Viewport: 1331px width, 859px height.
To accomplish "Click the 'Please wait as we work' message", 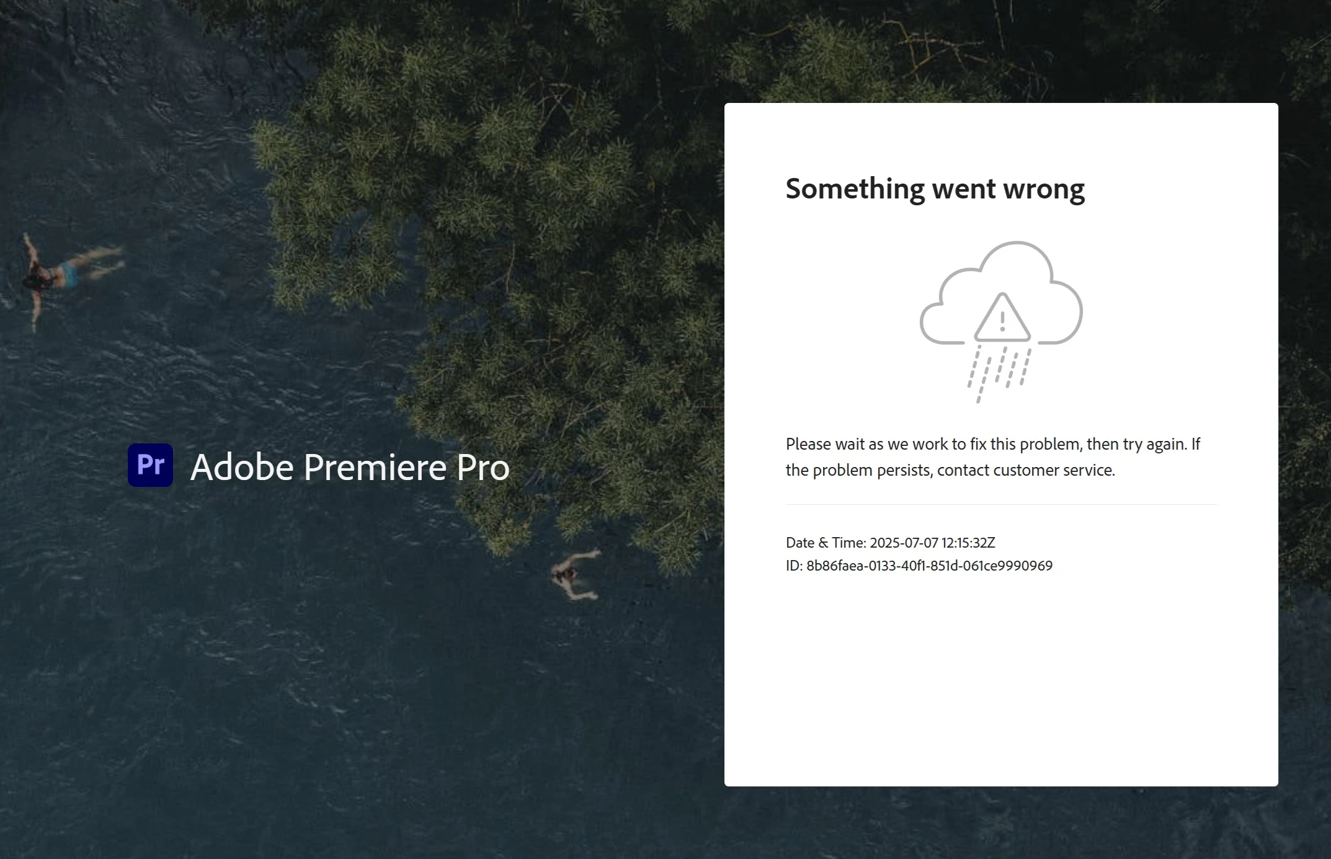I will (x=993, y=456).
